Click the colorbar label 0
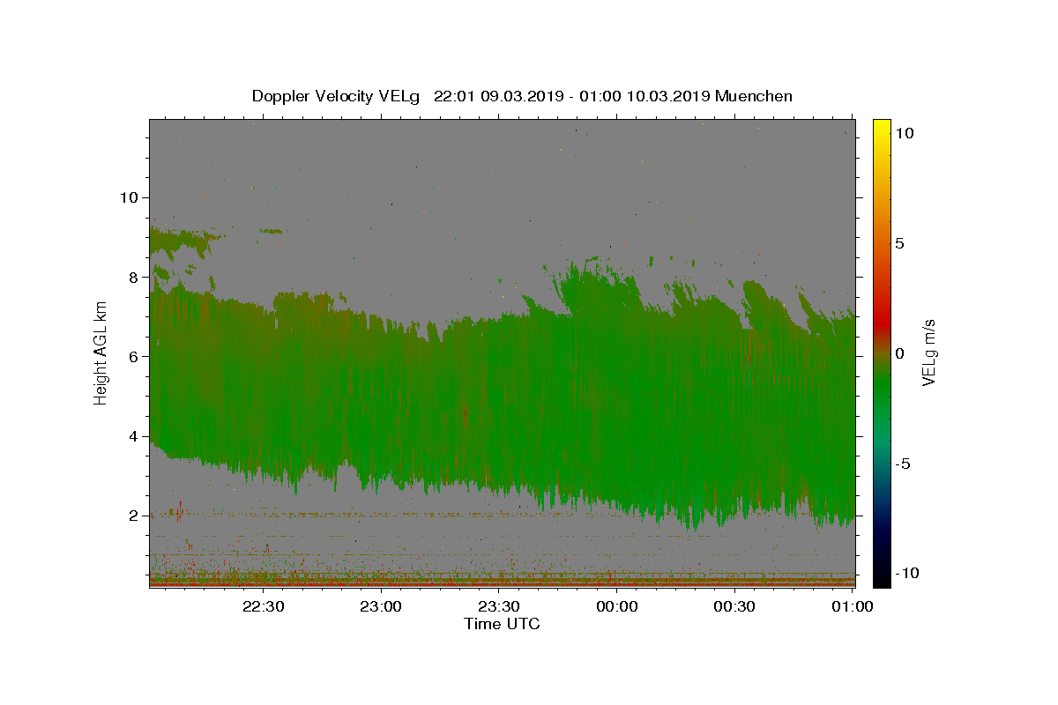This screenshot has height=705, width=1058. point(900,353)
